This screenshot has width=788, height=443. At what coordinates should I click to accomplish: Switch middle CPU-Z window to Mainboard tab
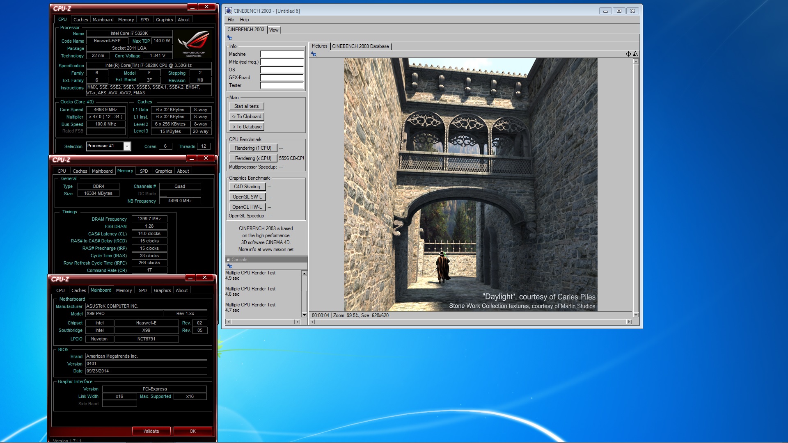[102, 171]
